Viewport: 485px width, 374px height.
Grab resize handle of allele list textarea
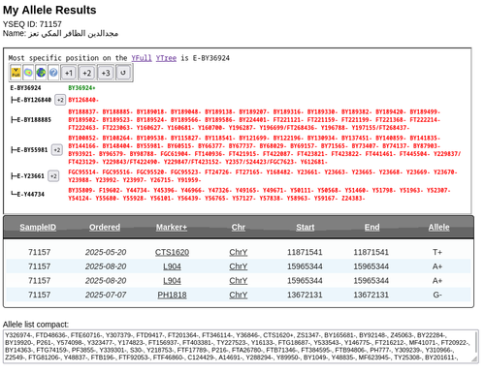(x=475, y=359)
